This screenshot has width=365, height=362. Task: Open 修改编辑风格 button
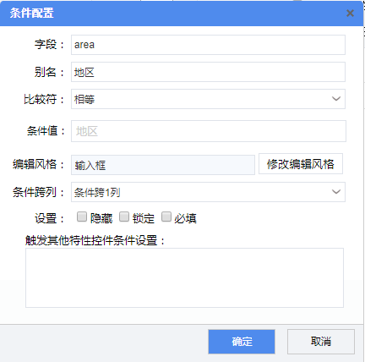click(x=301, y=164)
